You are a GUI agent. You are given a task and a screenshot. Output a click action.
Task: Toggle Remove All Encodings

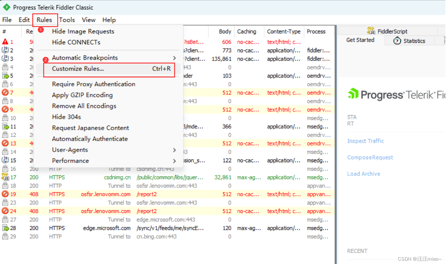pyautogui.click(x=108, y=106)
